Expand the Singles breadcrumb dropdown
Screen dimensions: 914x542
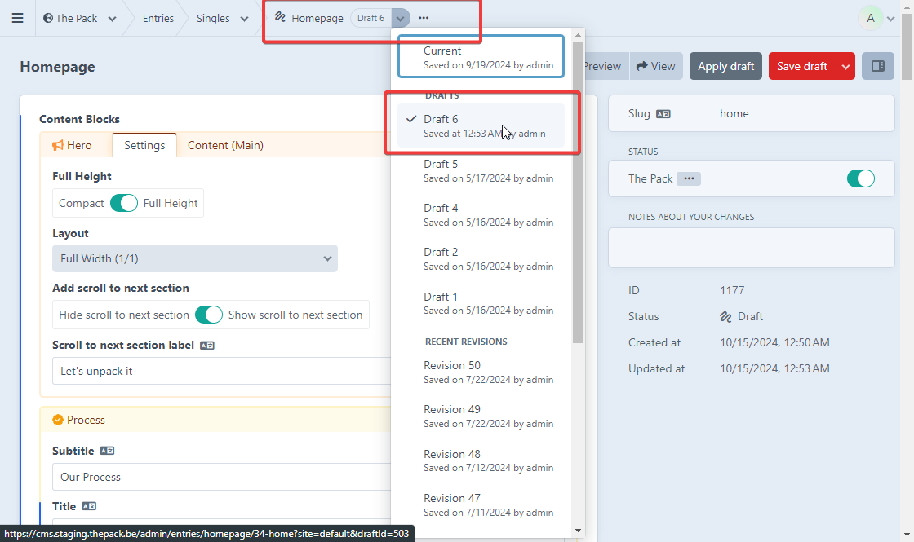(244, 19)
